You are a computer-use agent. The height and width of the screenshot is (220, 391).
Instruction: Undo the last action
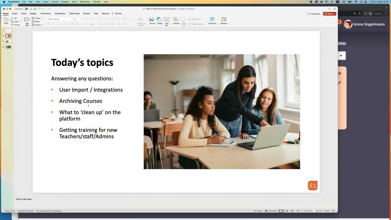tap(39, 9)
